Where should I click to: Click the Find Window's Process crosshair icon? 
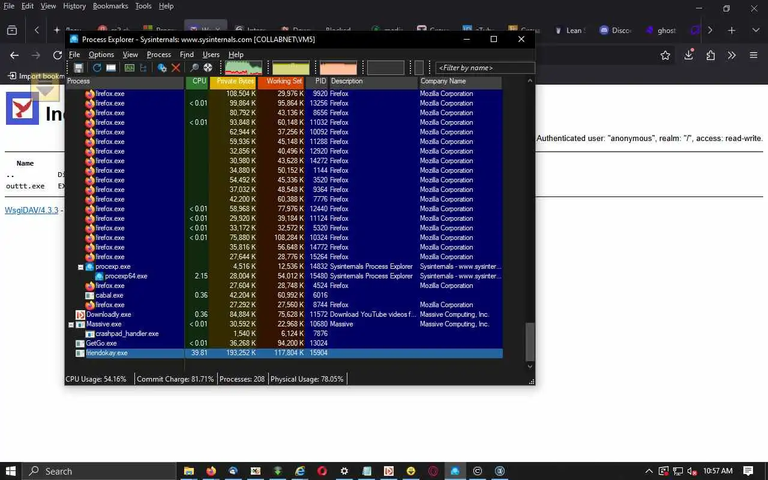(208, 68)
